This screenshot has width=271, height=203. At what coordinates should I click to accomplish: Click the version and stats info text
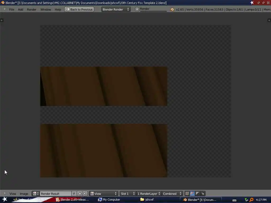(x=223, y=10)
